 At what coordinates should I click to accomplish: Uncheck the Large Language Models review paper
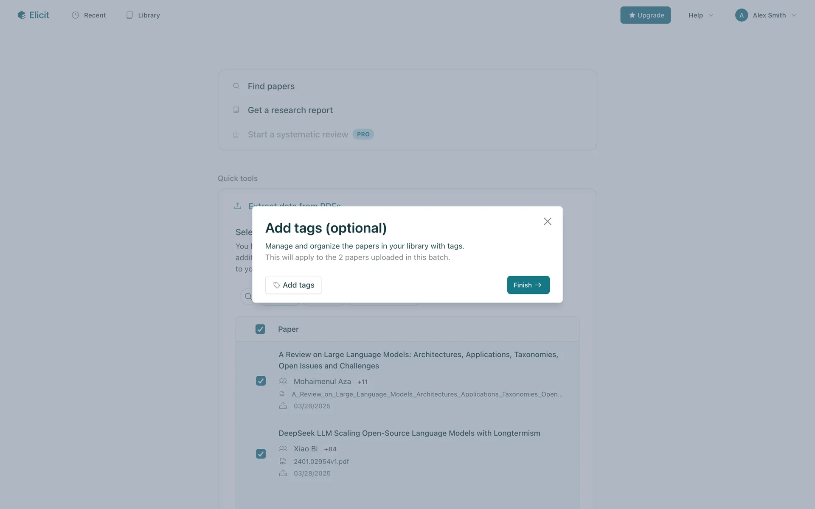[x=261, y=381]
